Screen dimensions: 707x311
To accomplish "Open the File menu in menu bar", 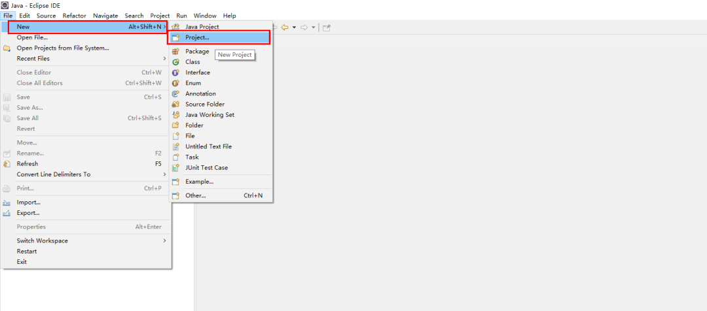I will click(x=8, y=16).
